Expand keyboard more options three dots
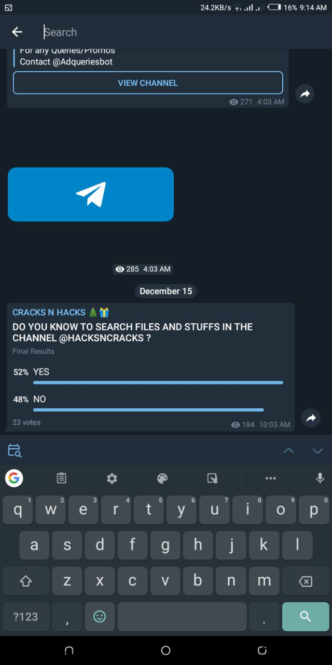The width and height of the screenshot is (332, 665). coord(270,478)
